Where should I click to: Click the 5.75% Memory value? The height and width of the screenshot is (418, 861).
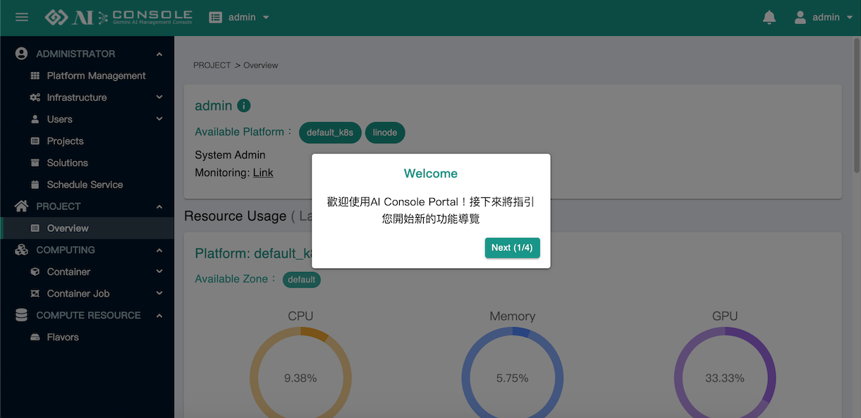(x=512, y=378)
